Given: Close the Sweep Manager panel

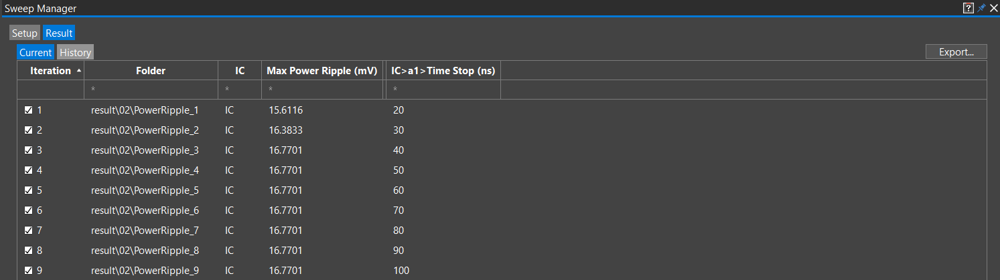Looking at the screenshot, I should tap(993, 8).
